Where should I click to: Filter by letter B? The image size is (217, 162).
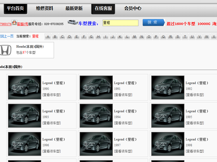click(x=55, y=37)
